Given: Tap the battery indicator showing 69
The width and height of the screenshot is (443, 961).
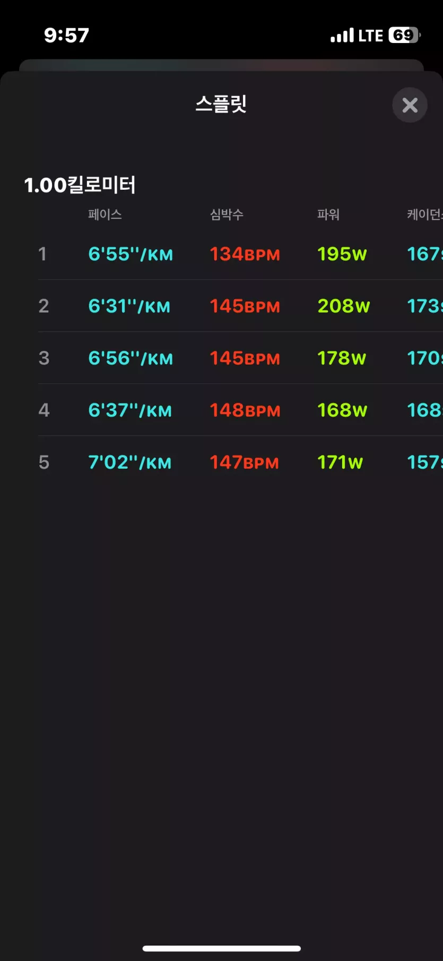Looking at the screenshot, I should click(x=405, y=35).
